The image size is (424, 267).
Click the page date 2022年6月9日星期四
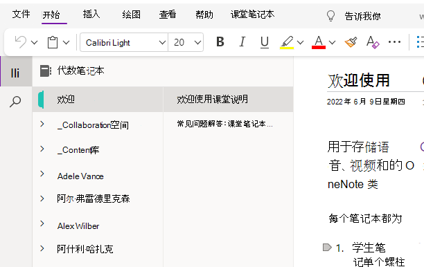(366, 102)
